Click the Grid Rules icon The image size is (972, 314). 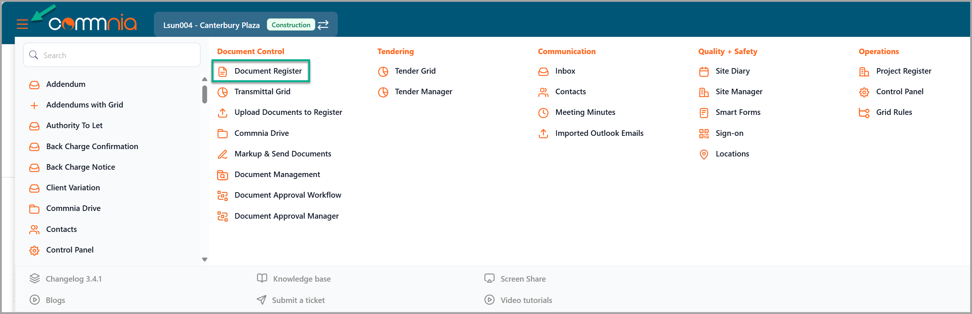coord(864,113)
